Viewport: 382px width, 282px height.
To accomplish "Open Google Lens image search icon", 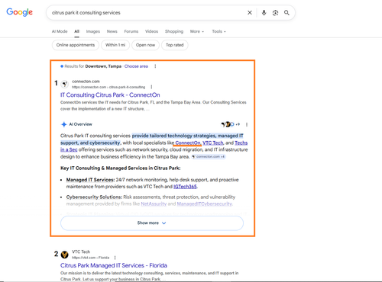I will coord(275,13).
